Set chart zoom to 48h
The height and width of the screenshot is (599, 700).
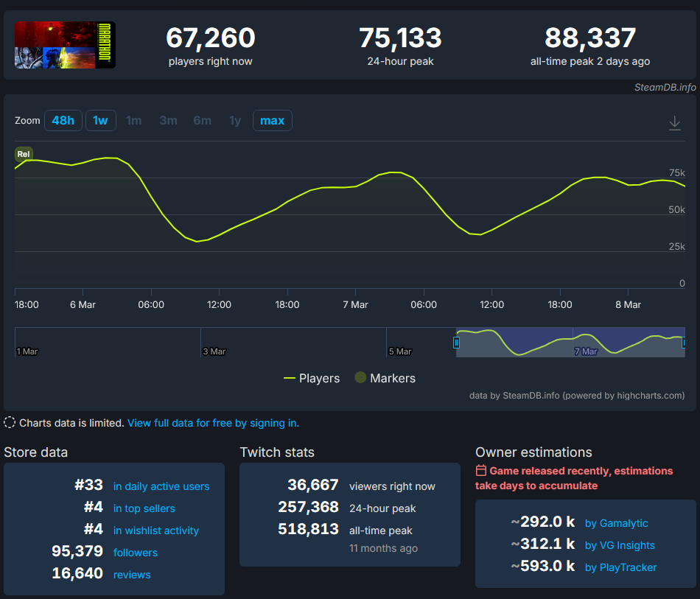click(x=63, y=121)
